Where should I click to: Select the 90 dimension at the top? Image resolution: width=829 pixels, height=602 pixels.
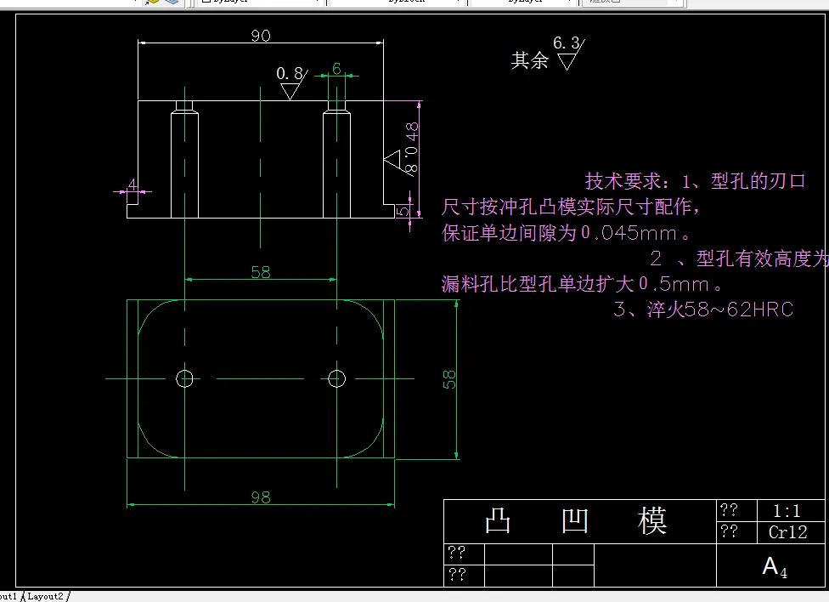pos(260,36)
